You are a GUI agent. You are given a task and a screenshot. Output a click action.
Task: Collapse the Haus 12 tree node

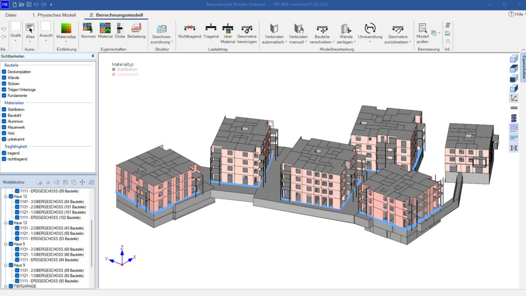[6, 197]
